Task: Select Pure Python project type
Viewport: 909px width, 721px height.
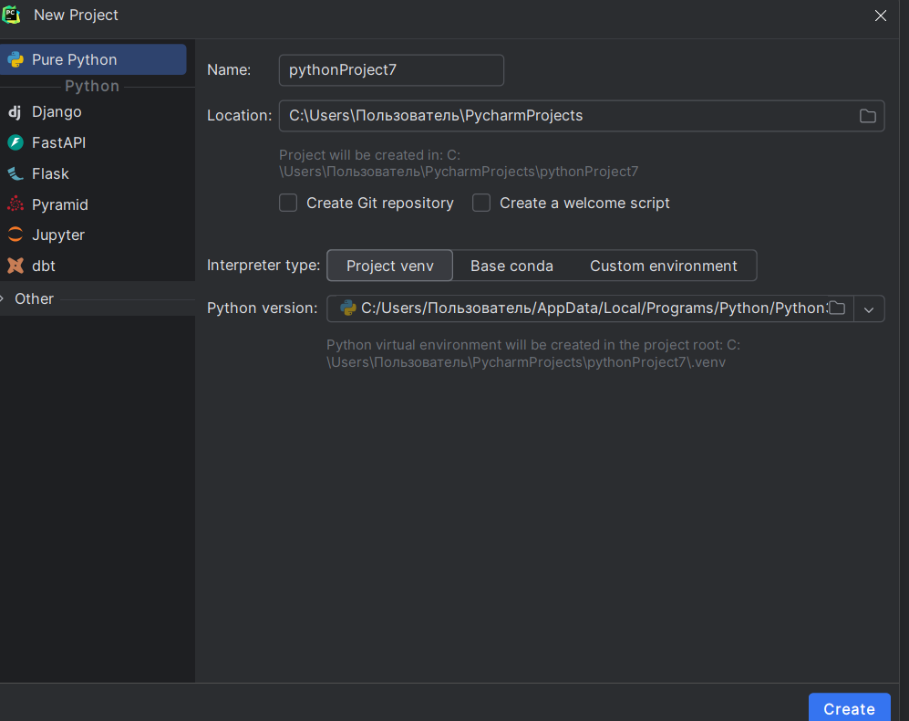Action: coord(93,60)
